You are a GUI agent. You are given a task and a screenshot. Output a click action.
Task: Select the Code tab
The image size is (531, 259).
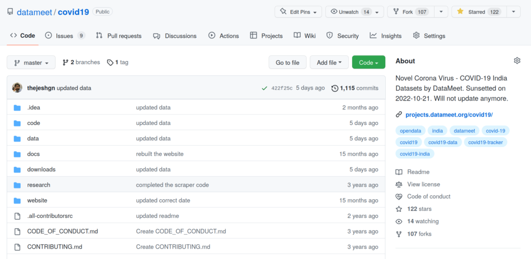(23, 36)
